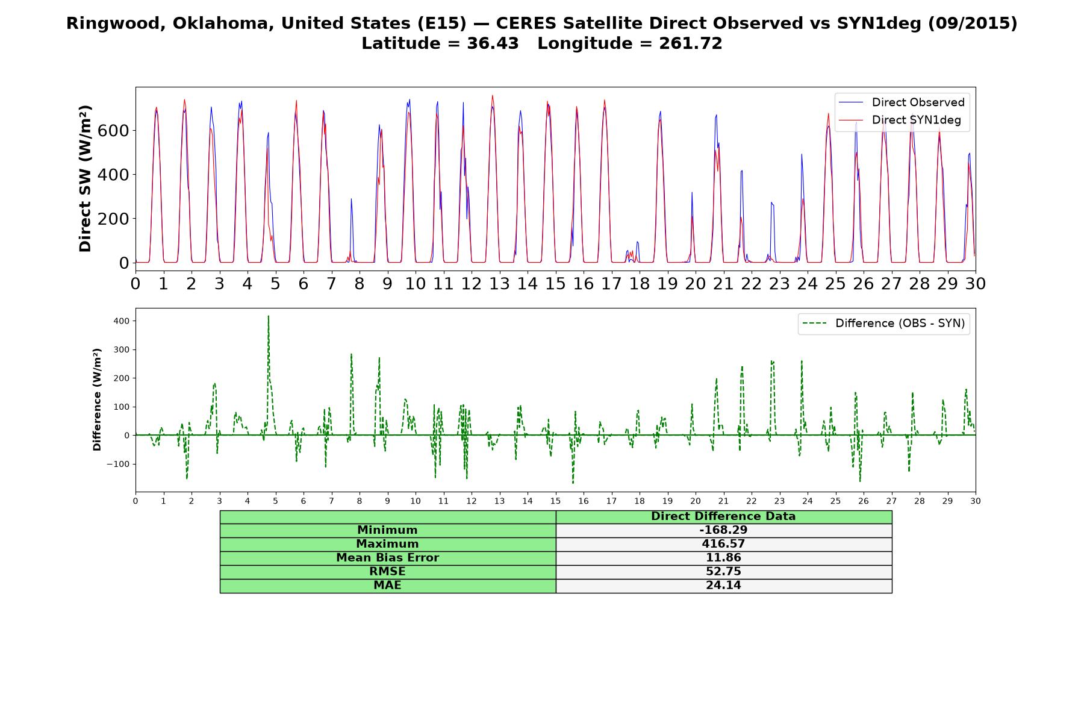Click the Mean Bias Error label cell

tap(387, 558)
